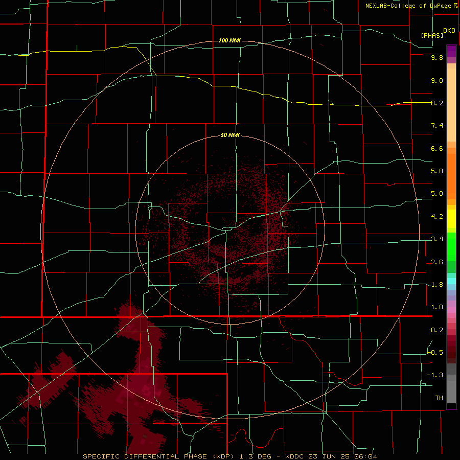Screen dimensions: 460x460
Task: Click the 1.8 scale value
Action: pos(437,285)
